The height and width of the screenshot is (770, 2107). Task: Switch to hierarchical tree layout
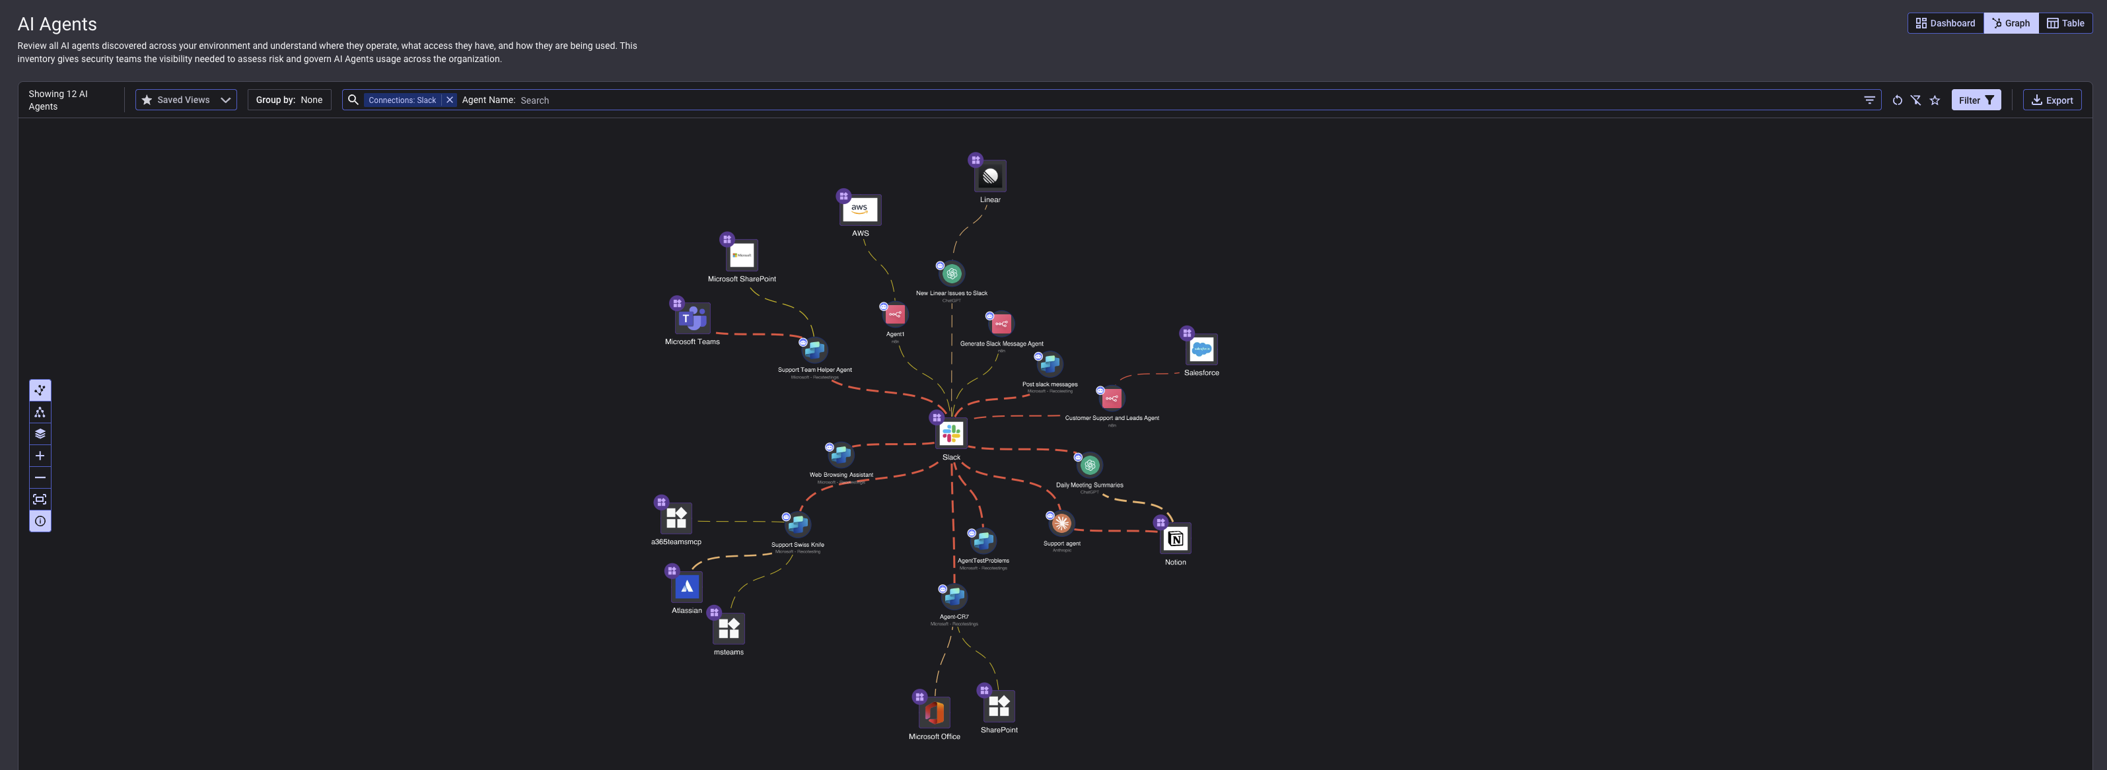pyautogui.click(x=39, y=412)
